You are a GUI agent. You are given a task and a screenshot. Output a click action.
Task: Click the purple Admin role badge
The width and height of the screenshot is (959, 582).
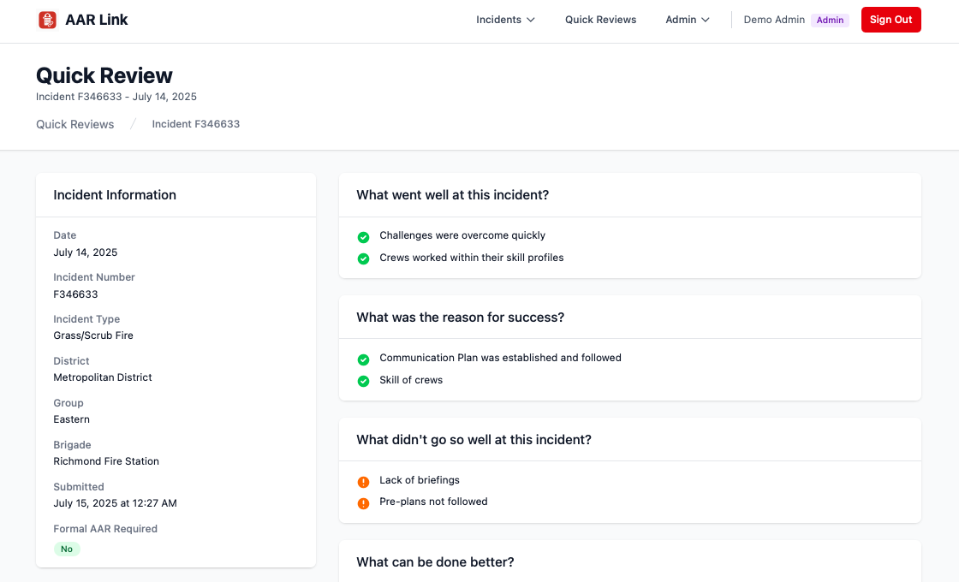click(830, 20)
